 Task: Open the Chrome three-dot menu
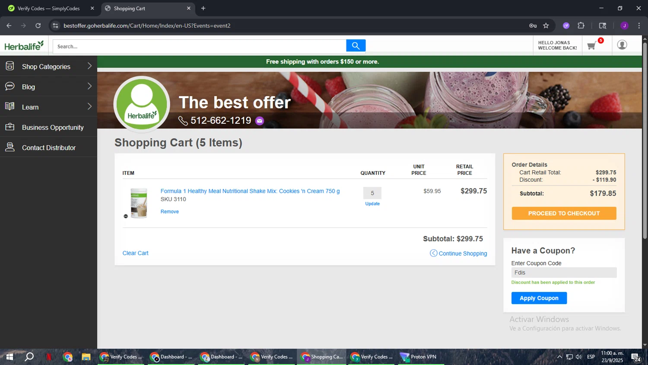[639, 26]
